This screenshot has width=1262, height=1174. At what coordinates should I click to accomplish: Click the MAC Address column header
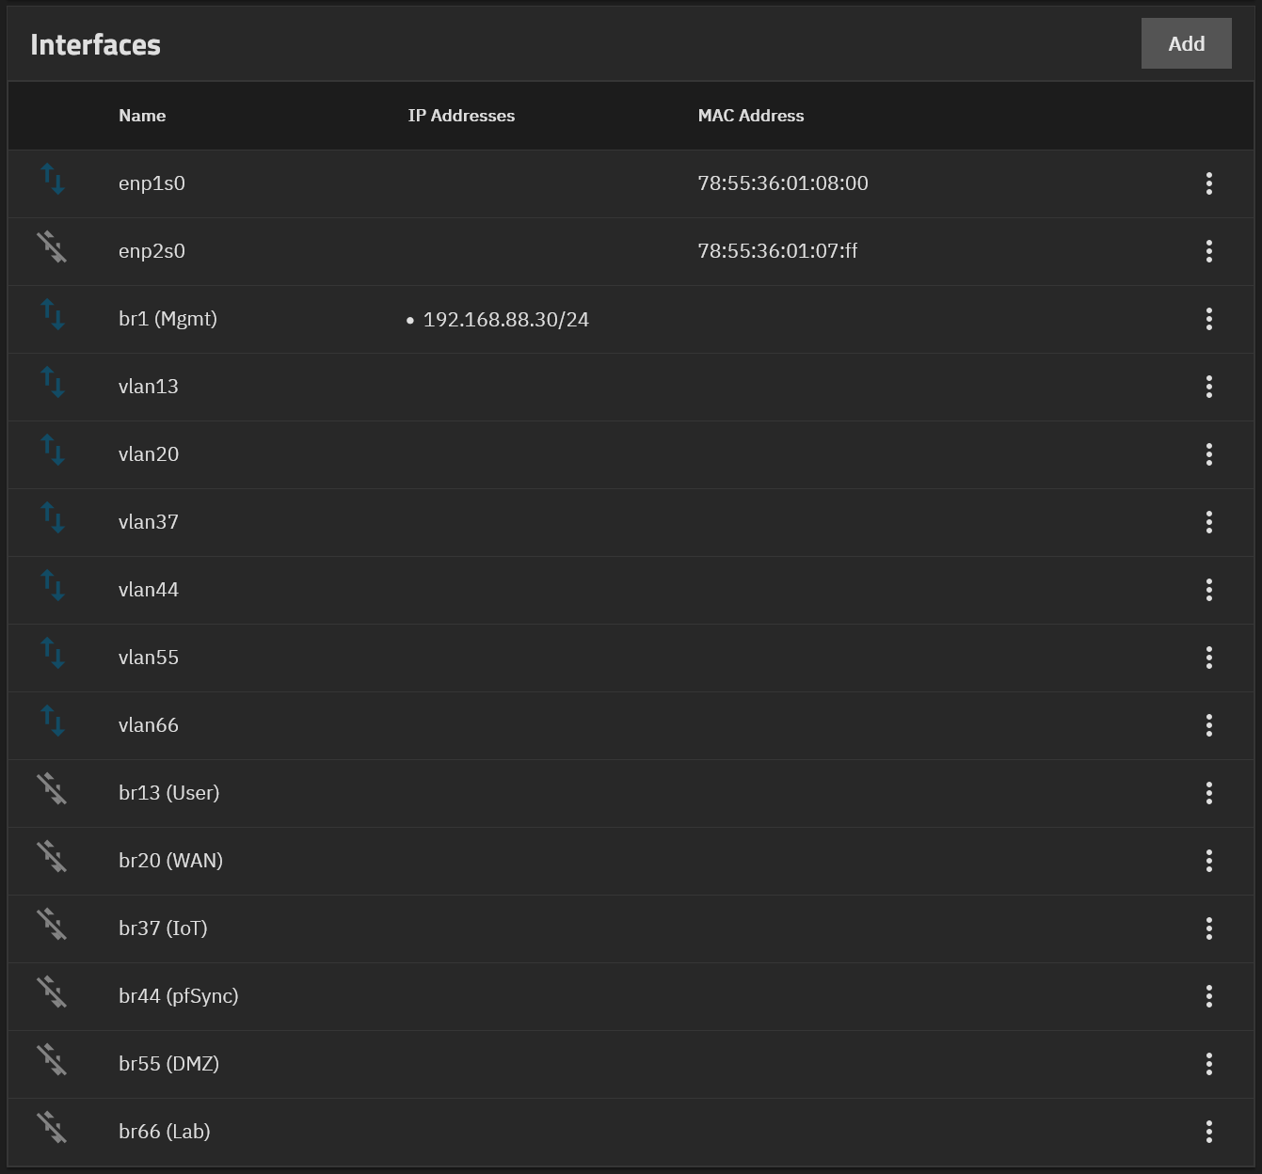coord(750,116)
